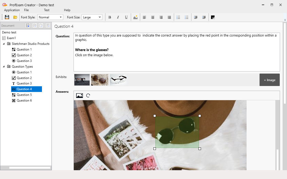
Task: Open the File menu
Action: pos(26,10)
